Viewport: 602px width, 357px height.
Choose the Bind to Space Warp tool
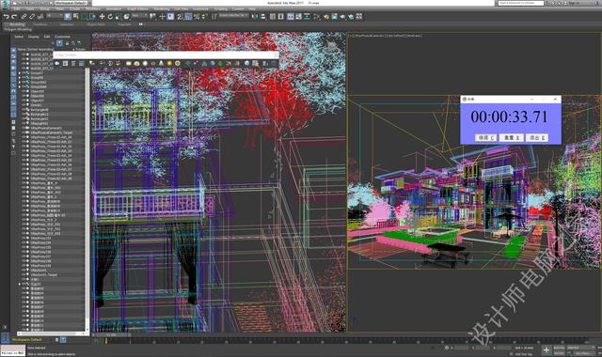[40, 17]
